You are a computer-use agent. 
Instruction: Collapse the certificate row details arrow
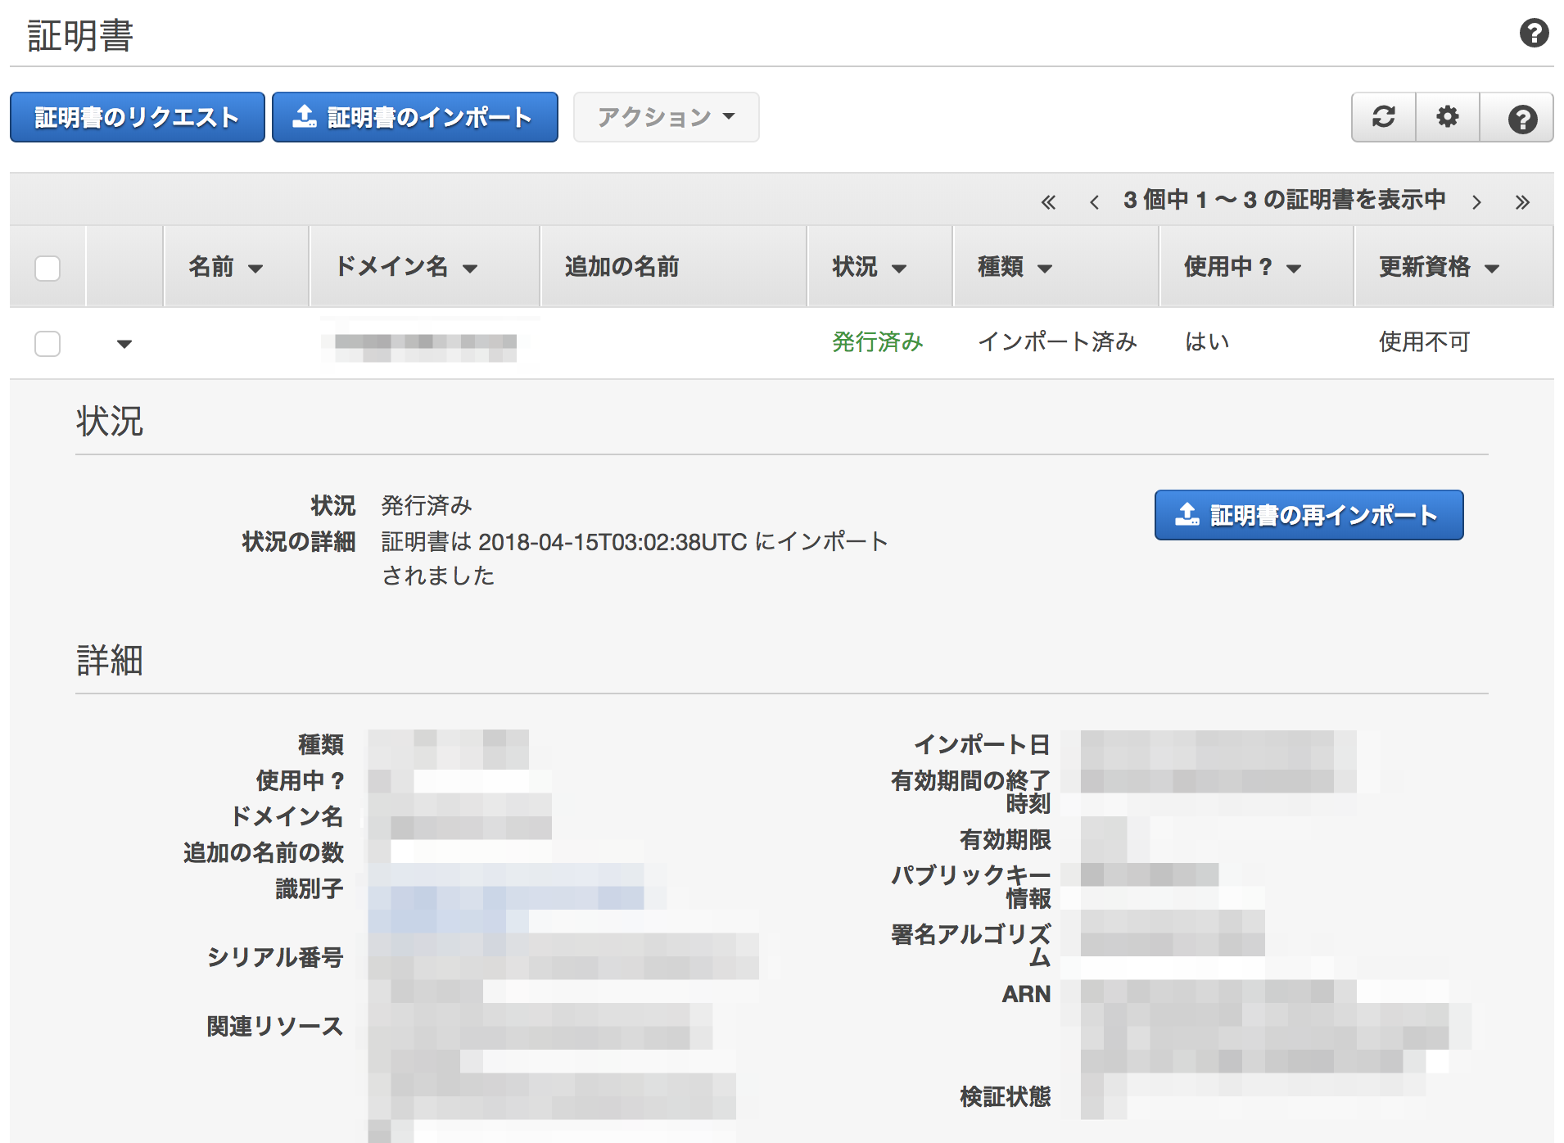click(x=124, y=344)
